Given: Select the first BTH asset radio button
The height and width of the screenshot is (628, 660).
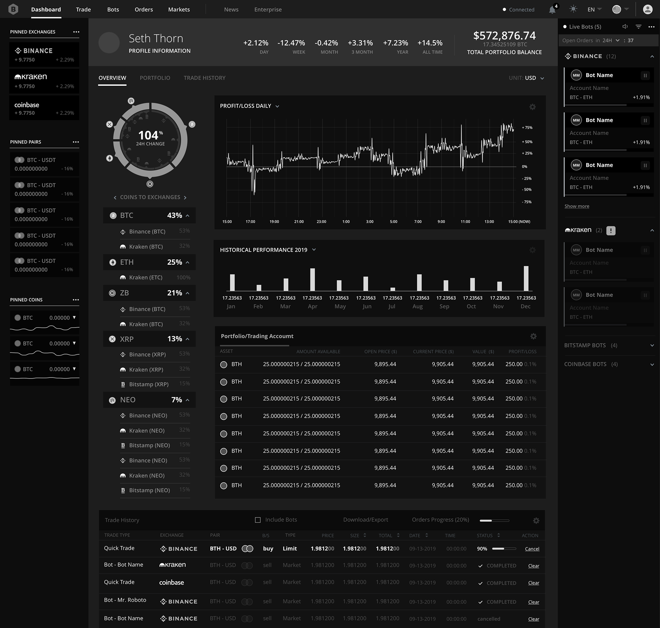Looking at the screenshot, I should pos(223,364).
